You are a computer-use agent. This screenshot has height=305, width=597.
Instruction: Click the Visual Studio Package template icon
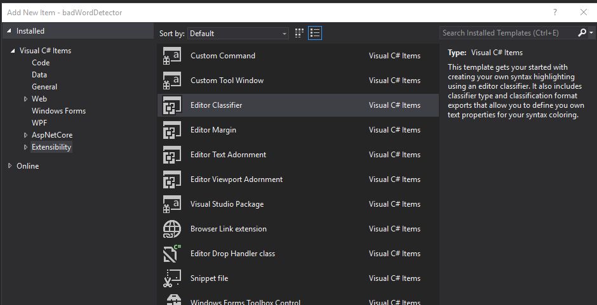coord(171,204)
